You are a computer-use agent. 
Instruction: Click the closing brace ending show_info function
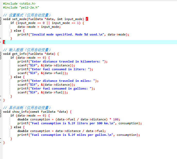pos(4,143)
